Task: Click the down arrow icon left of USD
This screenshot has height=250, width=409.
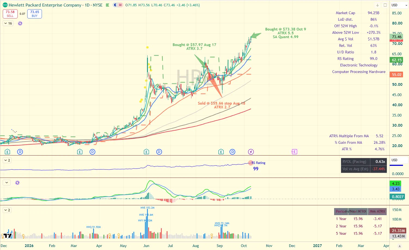Action: [377, 5]
